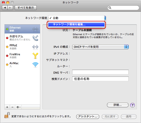Viewport: 141px width, 123px height.
Task: Add a new service with plus button
Action: click(x=7, y=107)
